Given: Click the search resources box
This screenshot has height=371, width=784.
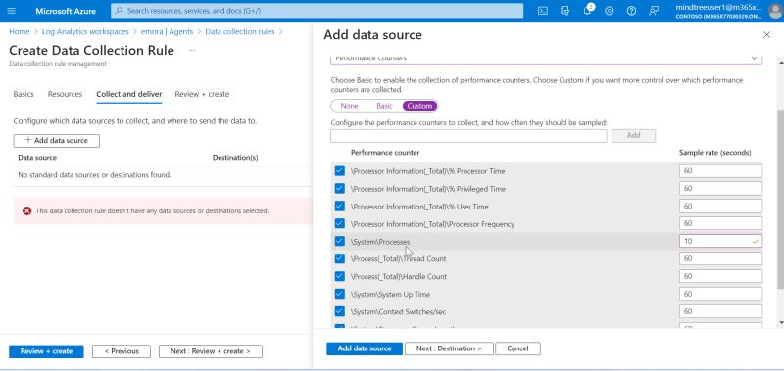Looking at the screenshot, I should (317, 11).
